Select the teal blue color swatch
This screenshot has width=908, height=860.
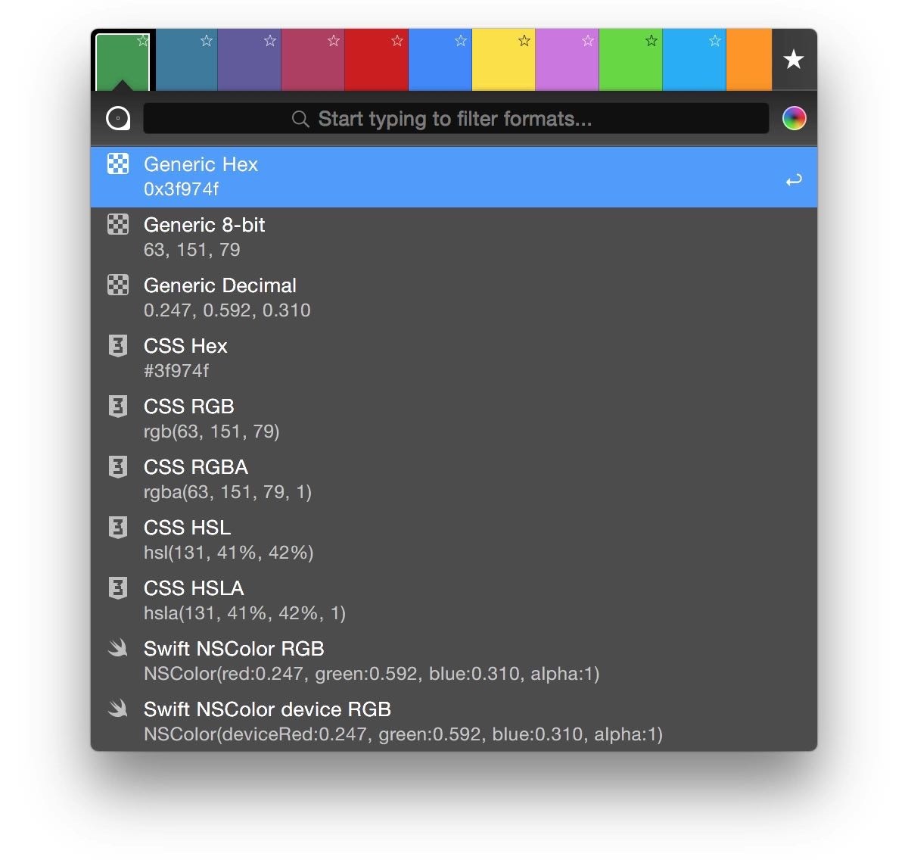pyautogui.click(x=186, y=61)
